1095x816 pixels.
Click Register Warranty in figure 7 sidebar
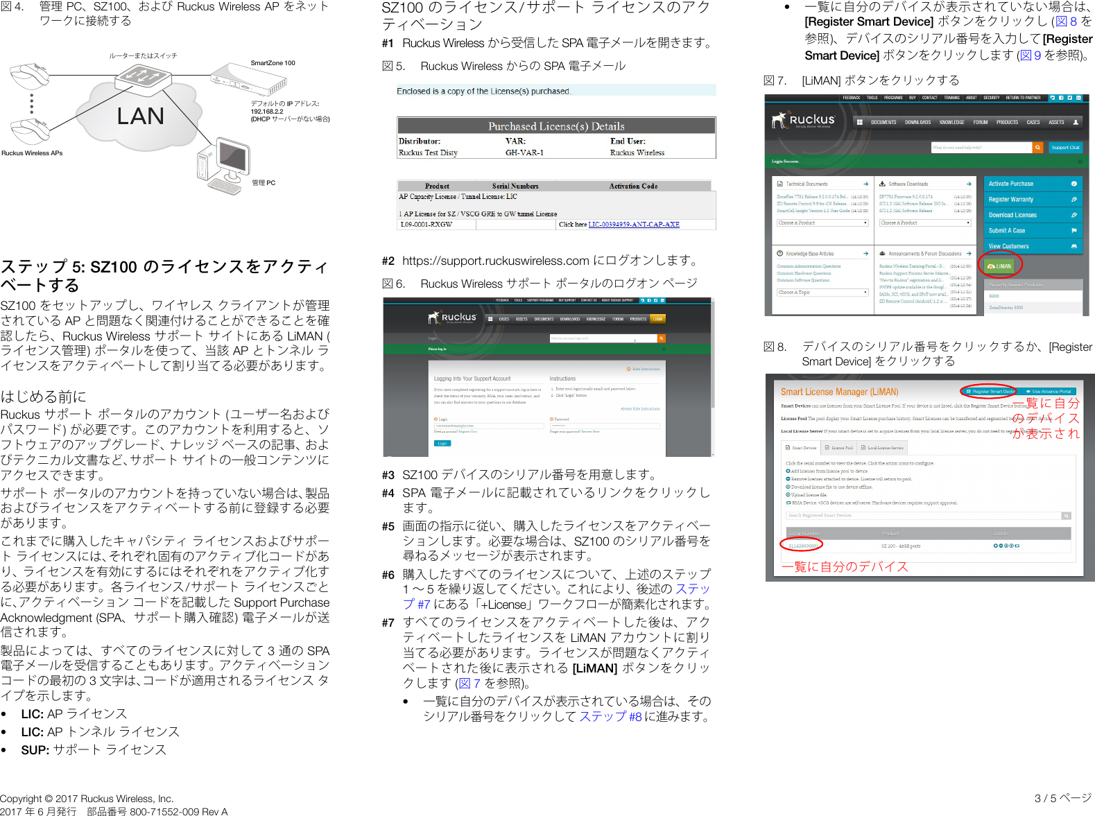tap(1033, 200)
